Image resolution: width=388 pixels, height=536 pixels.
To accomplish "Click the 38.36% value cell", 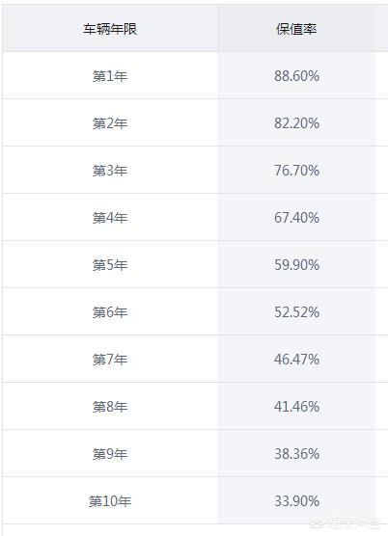I will [x=296, y=454].
